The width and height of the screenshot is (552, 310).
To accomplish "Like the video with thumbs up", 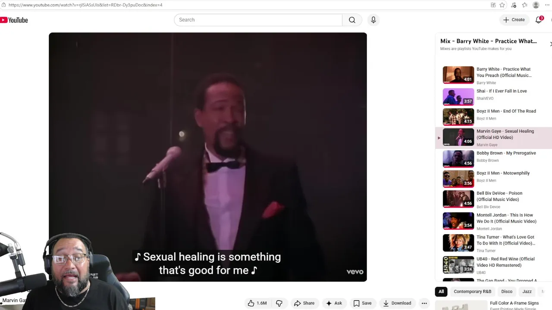I will click(x=257, y=303).
